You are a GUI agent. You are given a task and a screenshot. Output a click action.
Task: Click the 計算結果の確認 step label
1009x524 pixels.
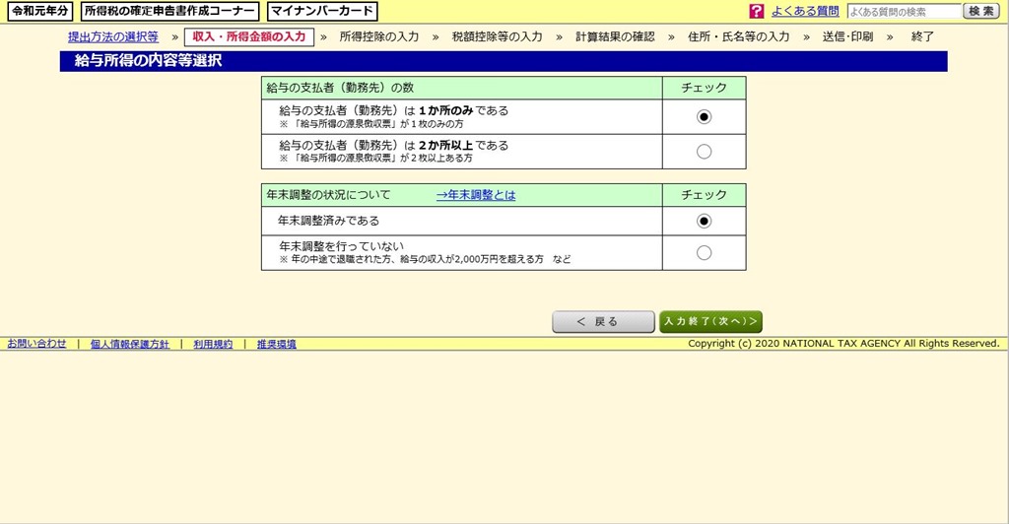(x=615, y=37)
